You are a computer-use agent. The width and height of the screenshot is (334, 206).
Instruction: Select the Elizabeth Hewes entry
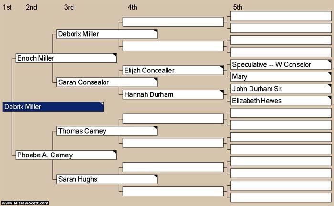click(281, 101)
